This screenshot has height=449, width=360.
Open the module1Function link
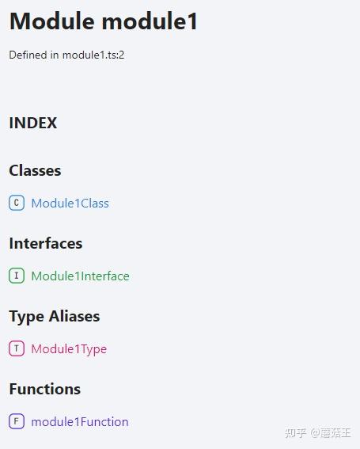coord(80,422)
